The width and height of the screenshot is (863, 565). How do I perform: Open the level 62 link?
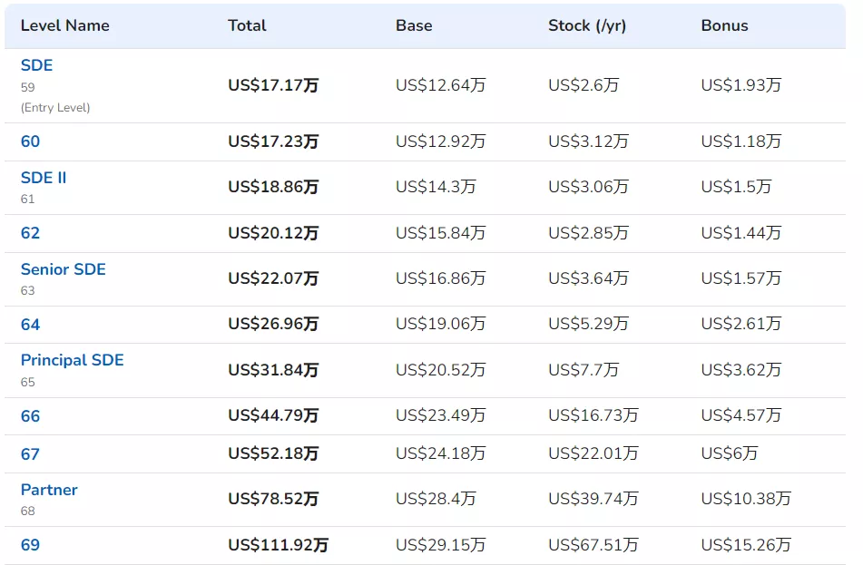(x=30, y=233)
